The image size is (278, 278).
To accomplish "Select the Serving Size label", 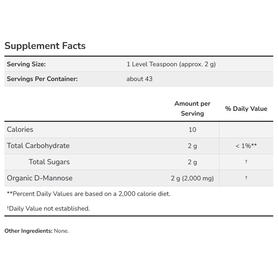I will tap(26, 64).
